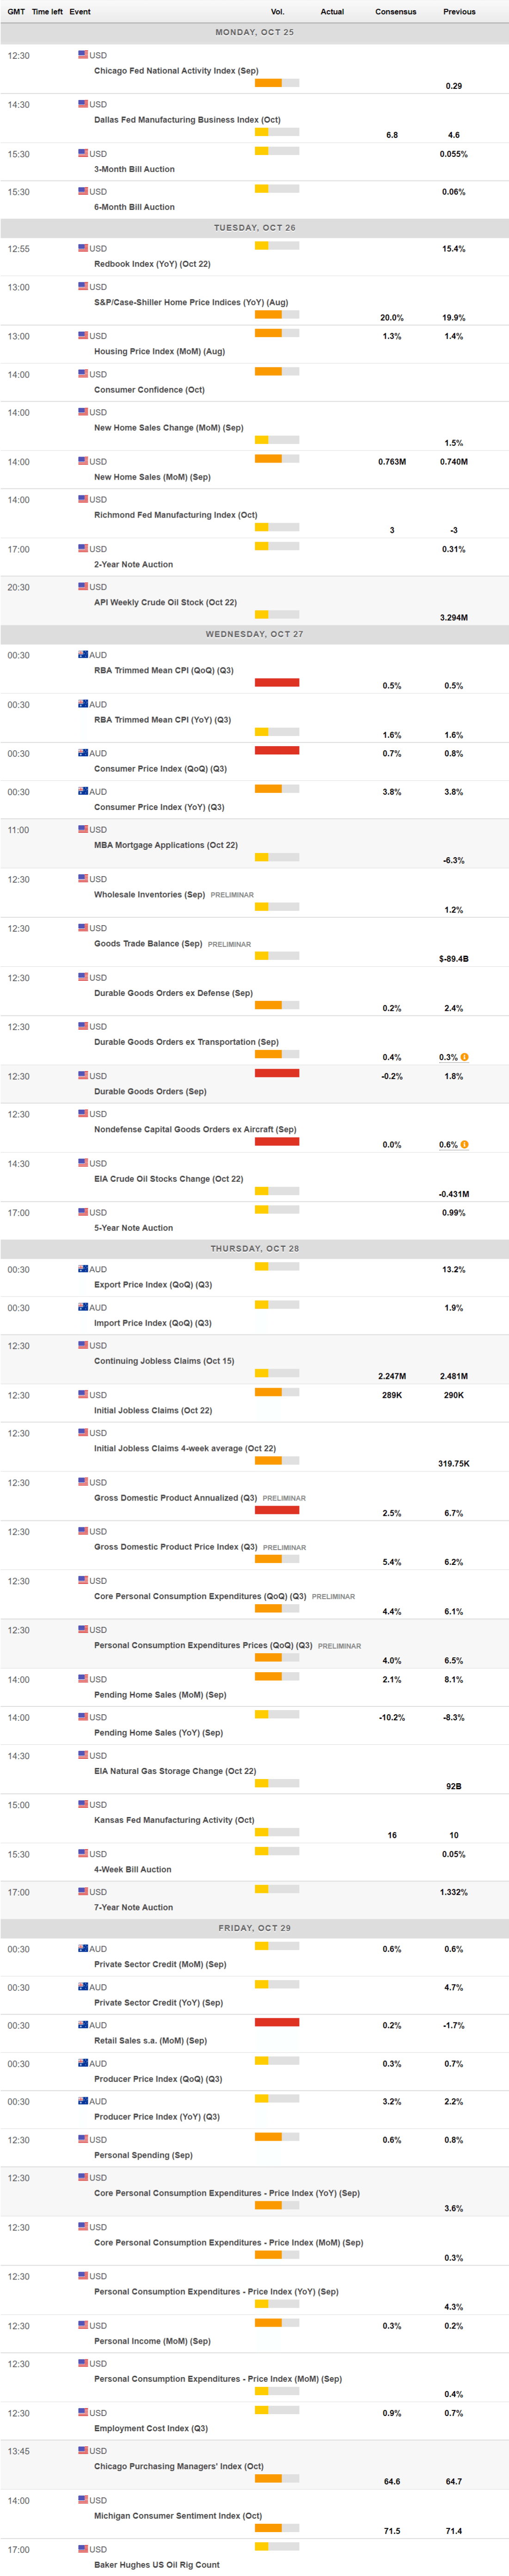Click red volatility bar for Consumer Price Index (QoQ)
The image size is (509, 2576).
coord(277,750)
